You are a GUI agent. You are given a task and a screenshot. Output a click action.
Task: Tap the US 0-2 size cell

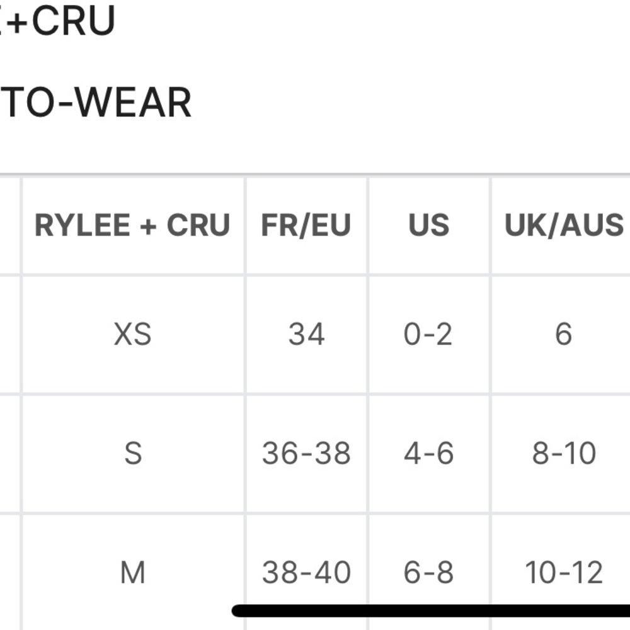[x=428, y=333]
